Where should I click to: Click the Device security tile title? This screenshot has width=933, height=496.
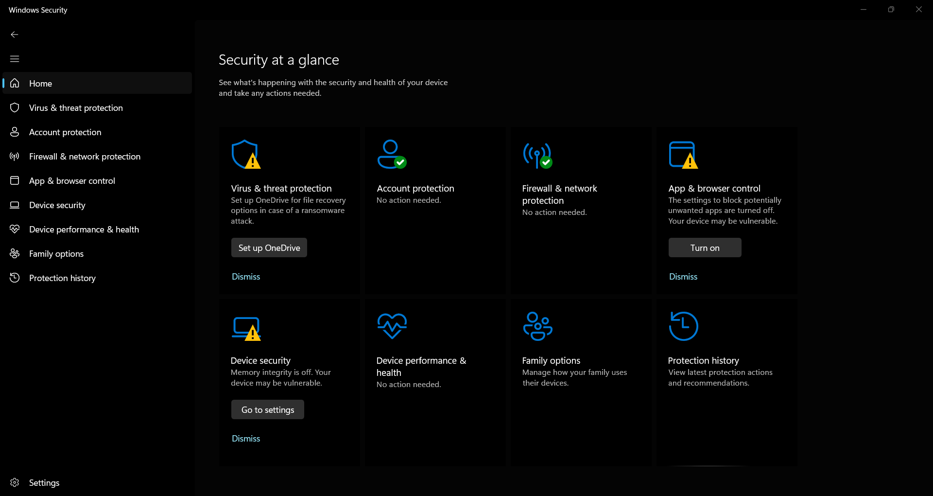[x=260, y=360]
